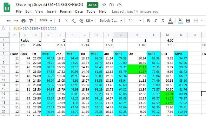The image size is (206, 116).
Task: Open the Help menu
Action: click(x=103, y=11)
